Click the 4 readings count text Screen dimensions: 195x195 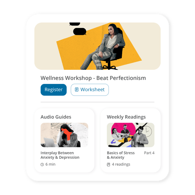tap(121, 164)
